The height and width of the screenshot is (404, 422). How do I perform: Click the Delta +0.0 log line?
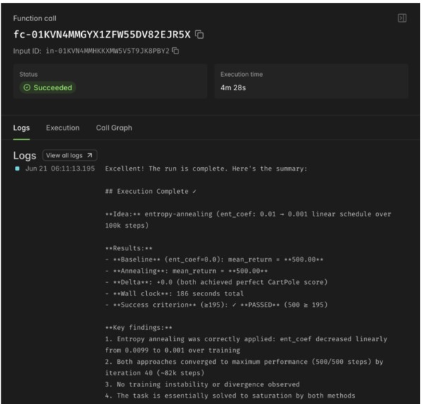217,282
